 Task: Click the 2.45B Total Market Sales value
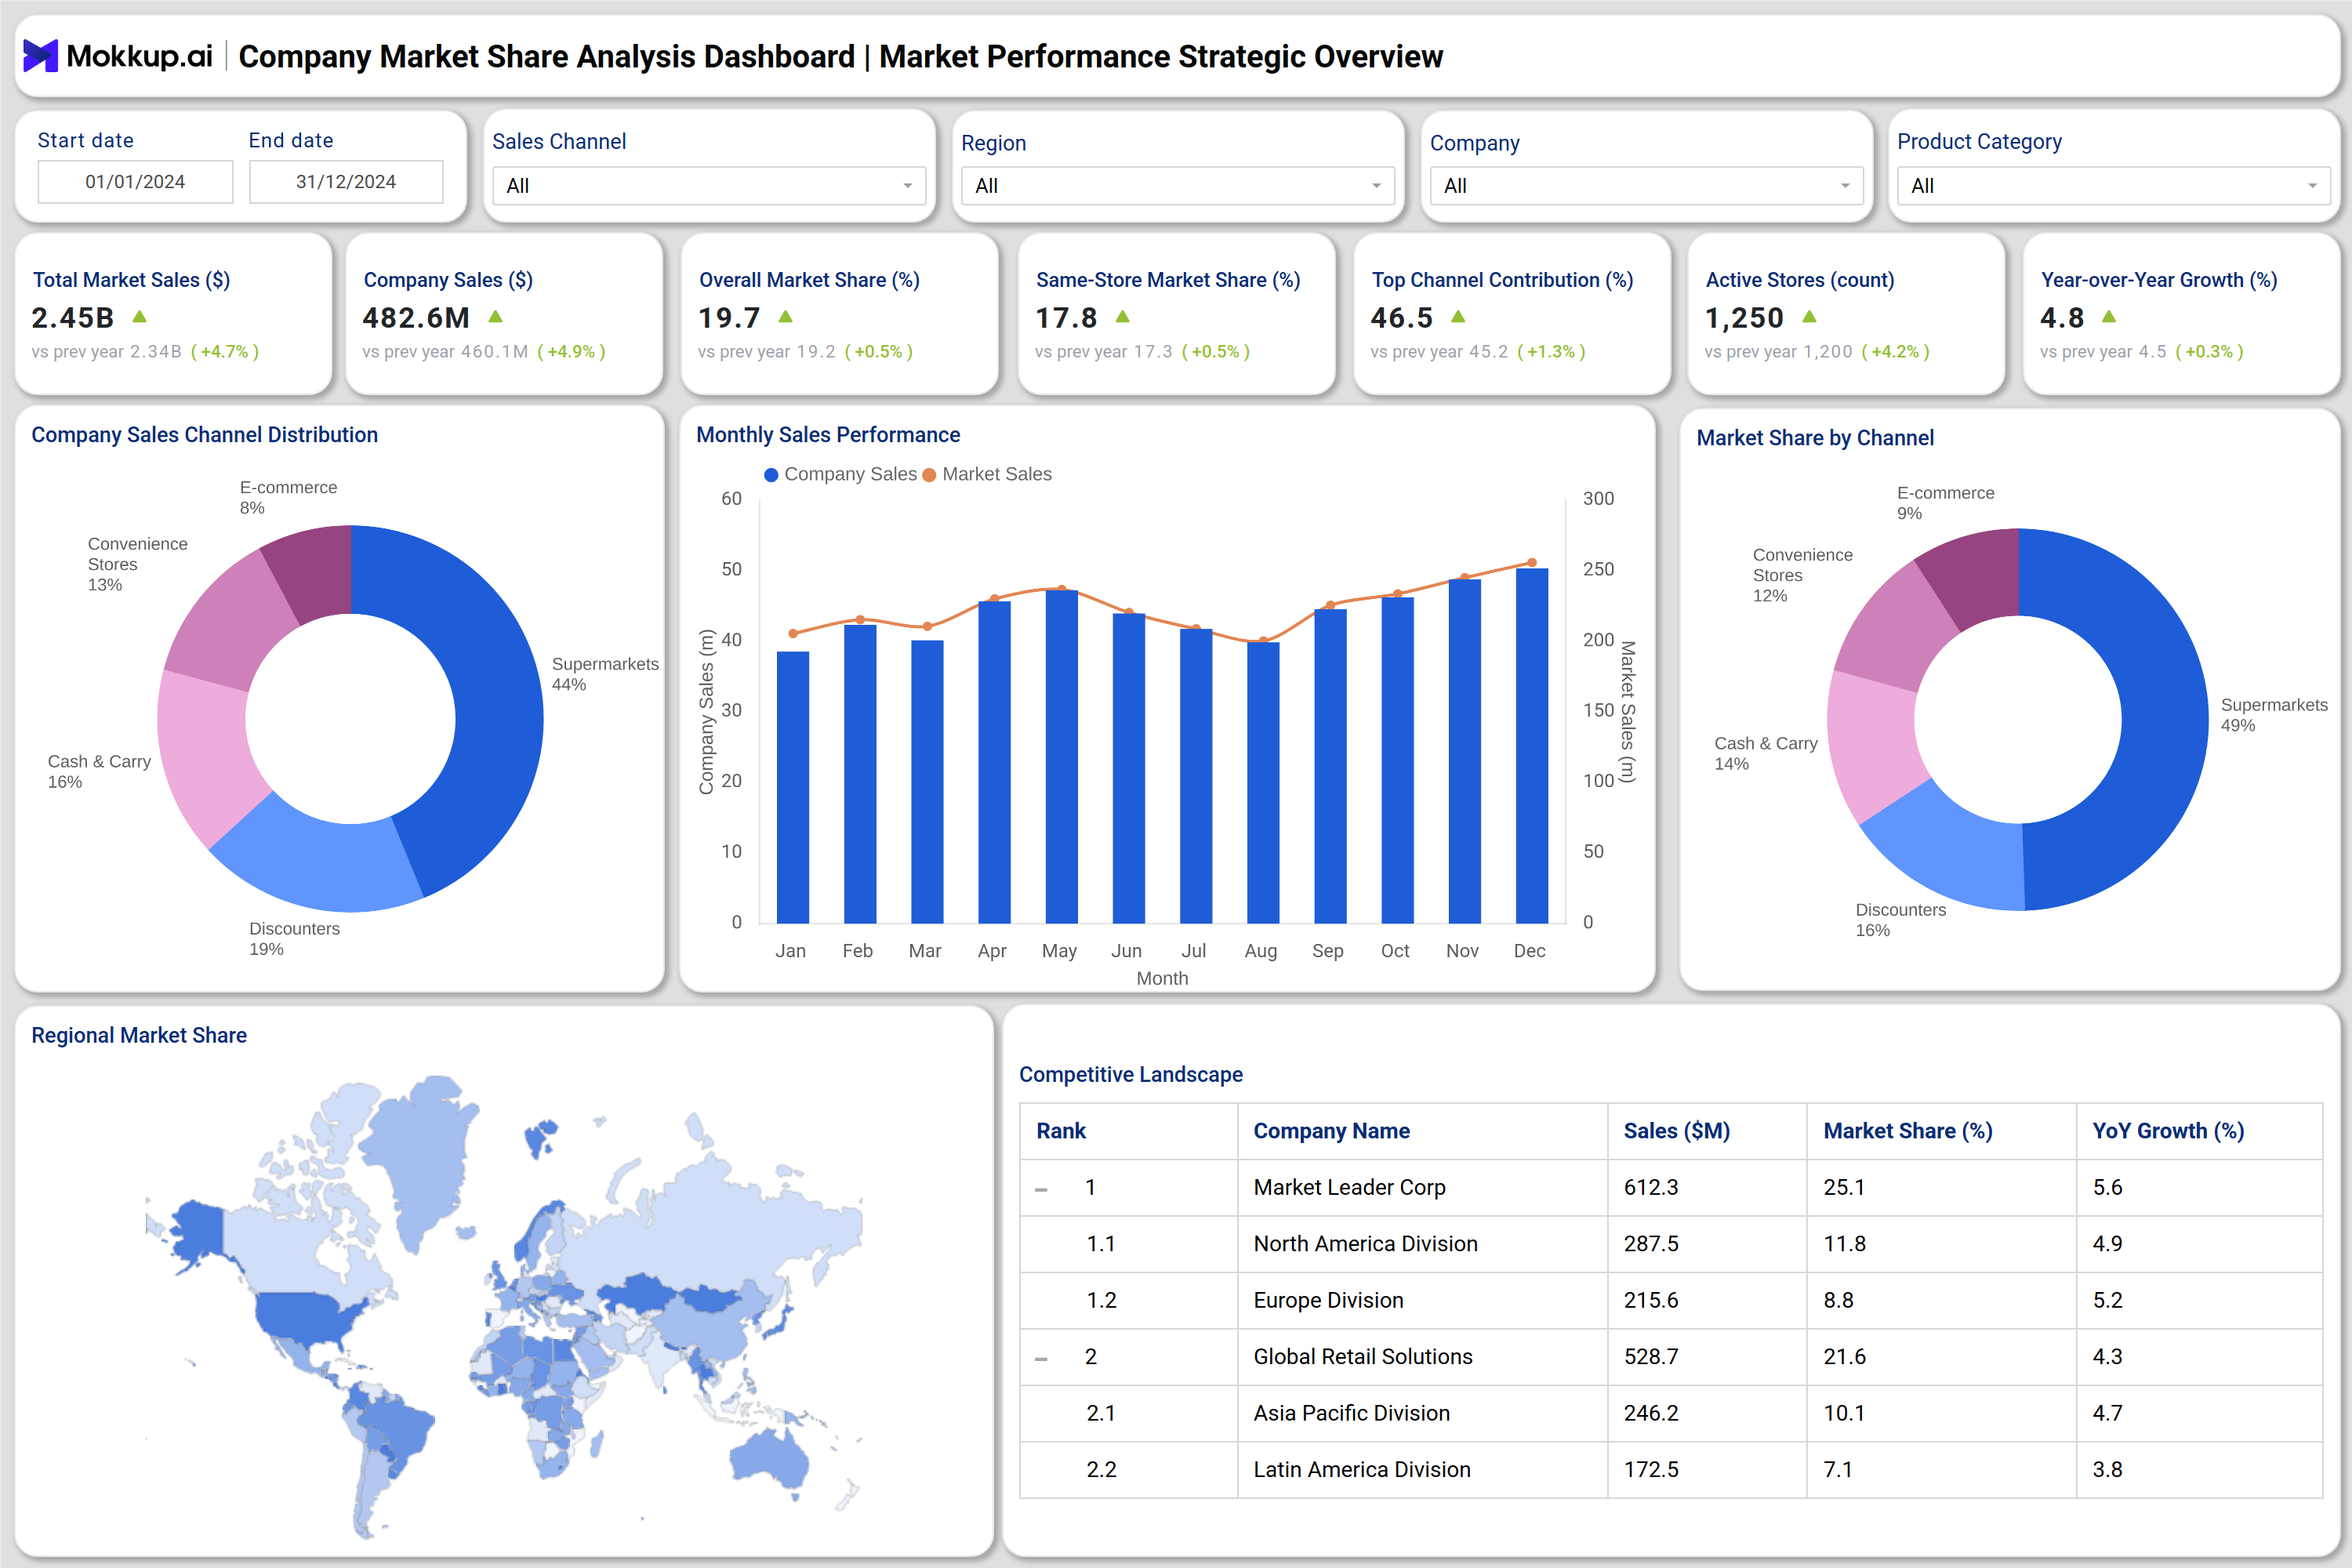(73, 318)
